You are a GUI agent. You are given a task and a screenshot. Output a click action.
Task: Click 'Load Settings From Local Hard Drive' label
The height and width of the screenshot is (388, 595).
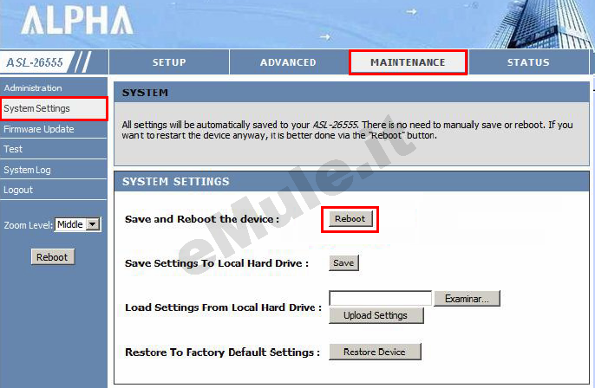pyautogui.click(x=223, y=307)
